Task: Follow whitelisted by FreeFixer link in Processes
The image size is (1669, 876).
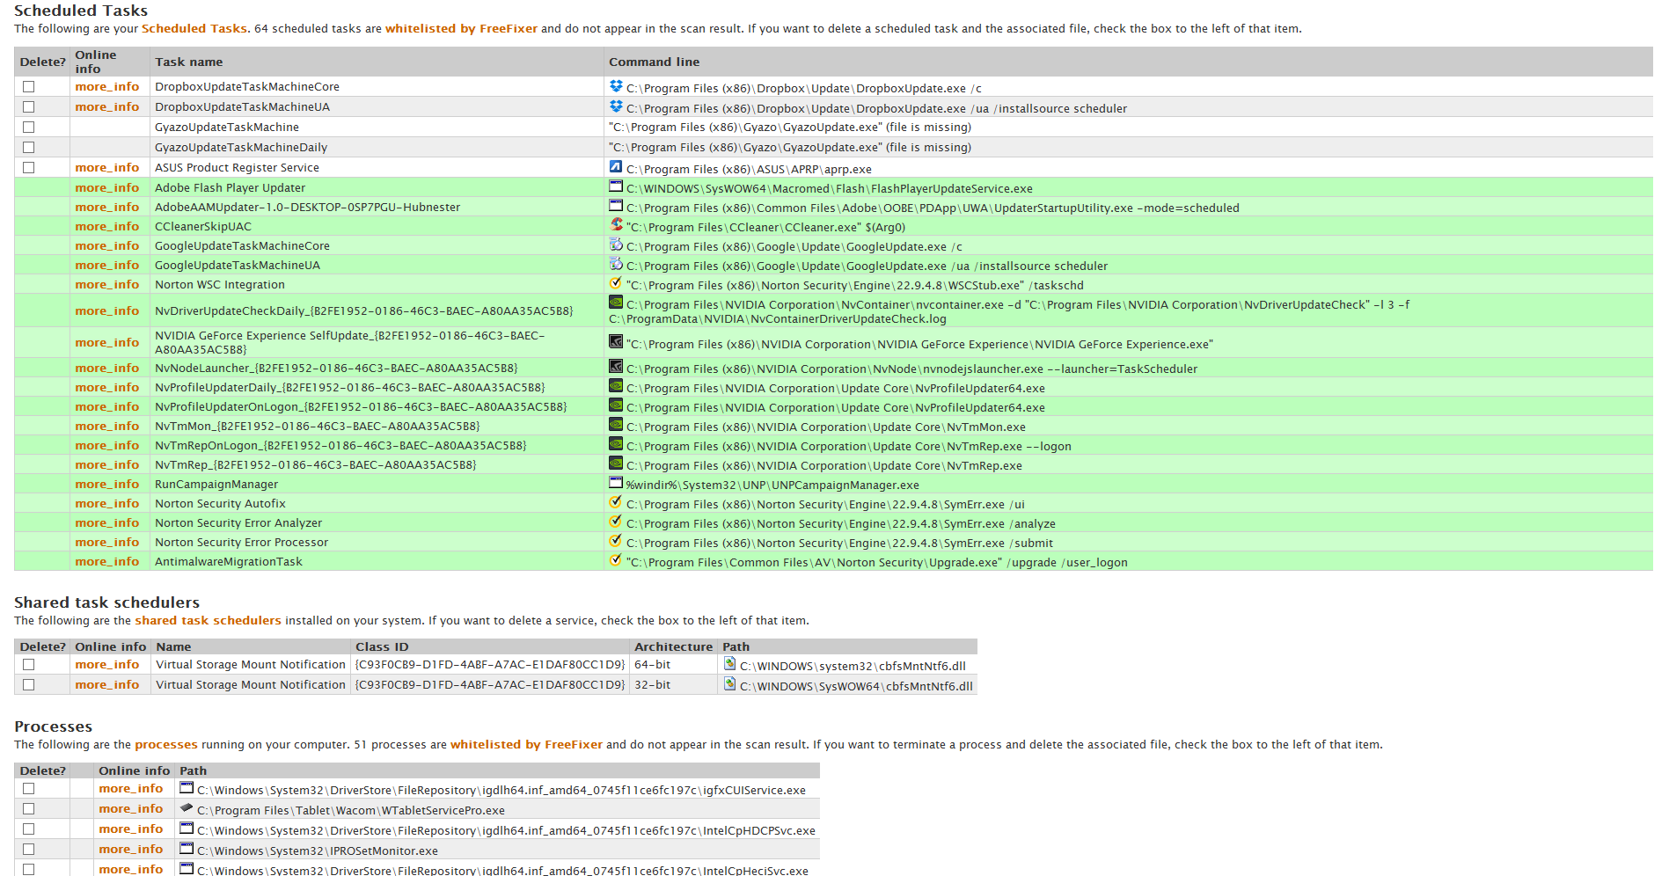Action: point(526,744)
